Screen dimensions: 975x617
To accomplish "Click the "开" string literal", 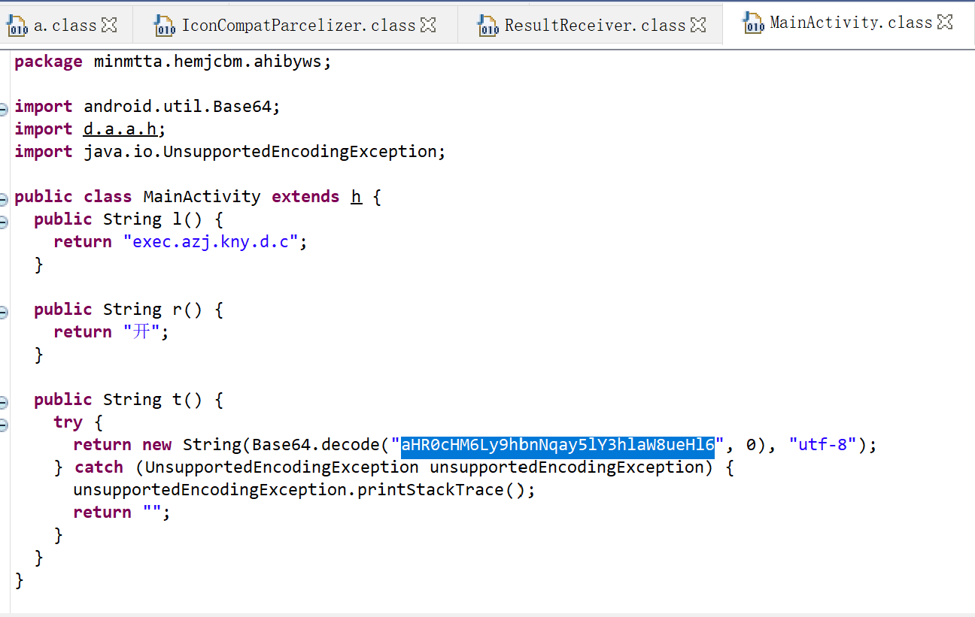I will [141, 332].
